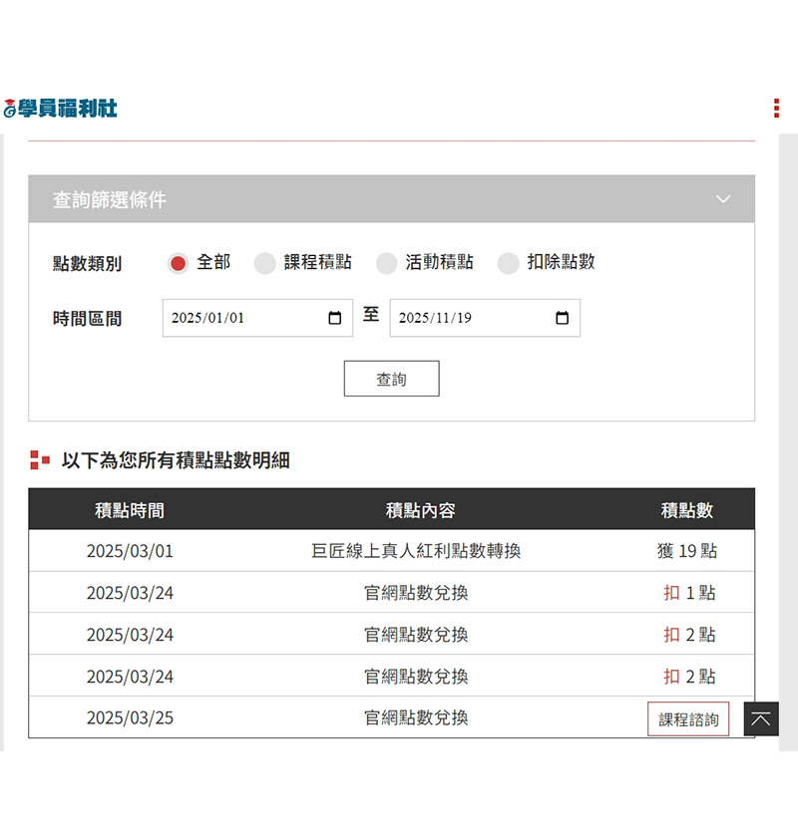The height and width of the screenshot is (837, 798).
Task: Open calendar picker for end date
Action: tap(562, 318)
